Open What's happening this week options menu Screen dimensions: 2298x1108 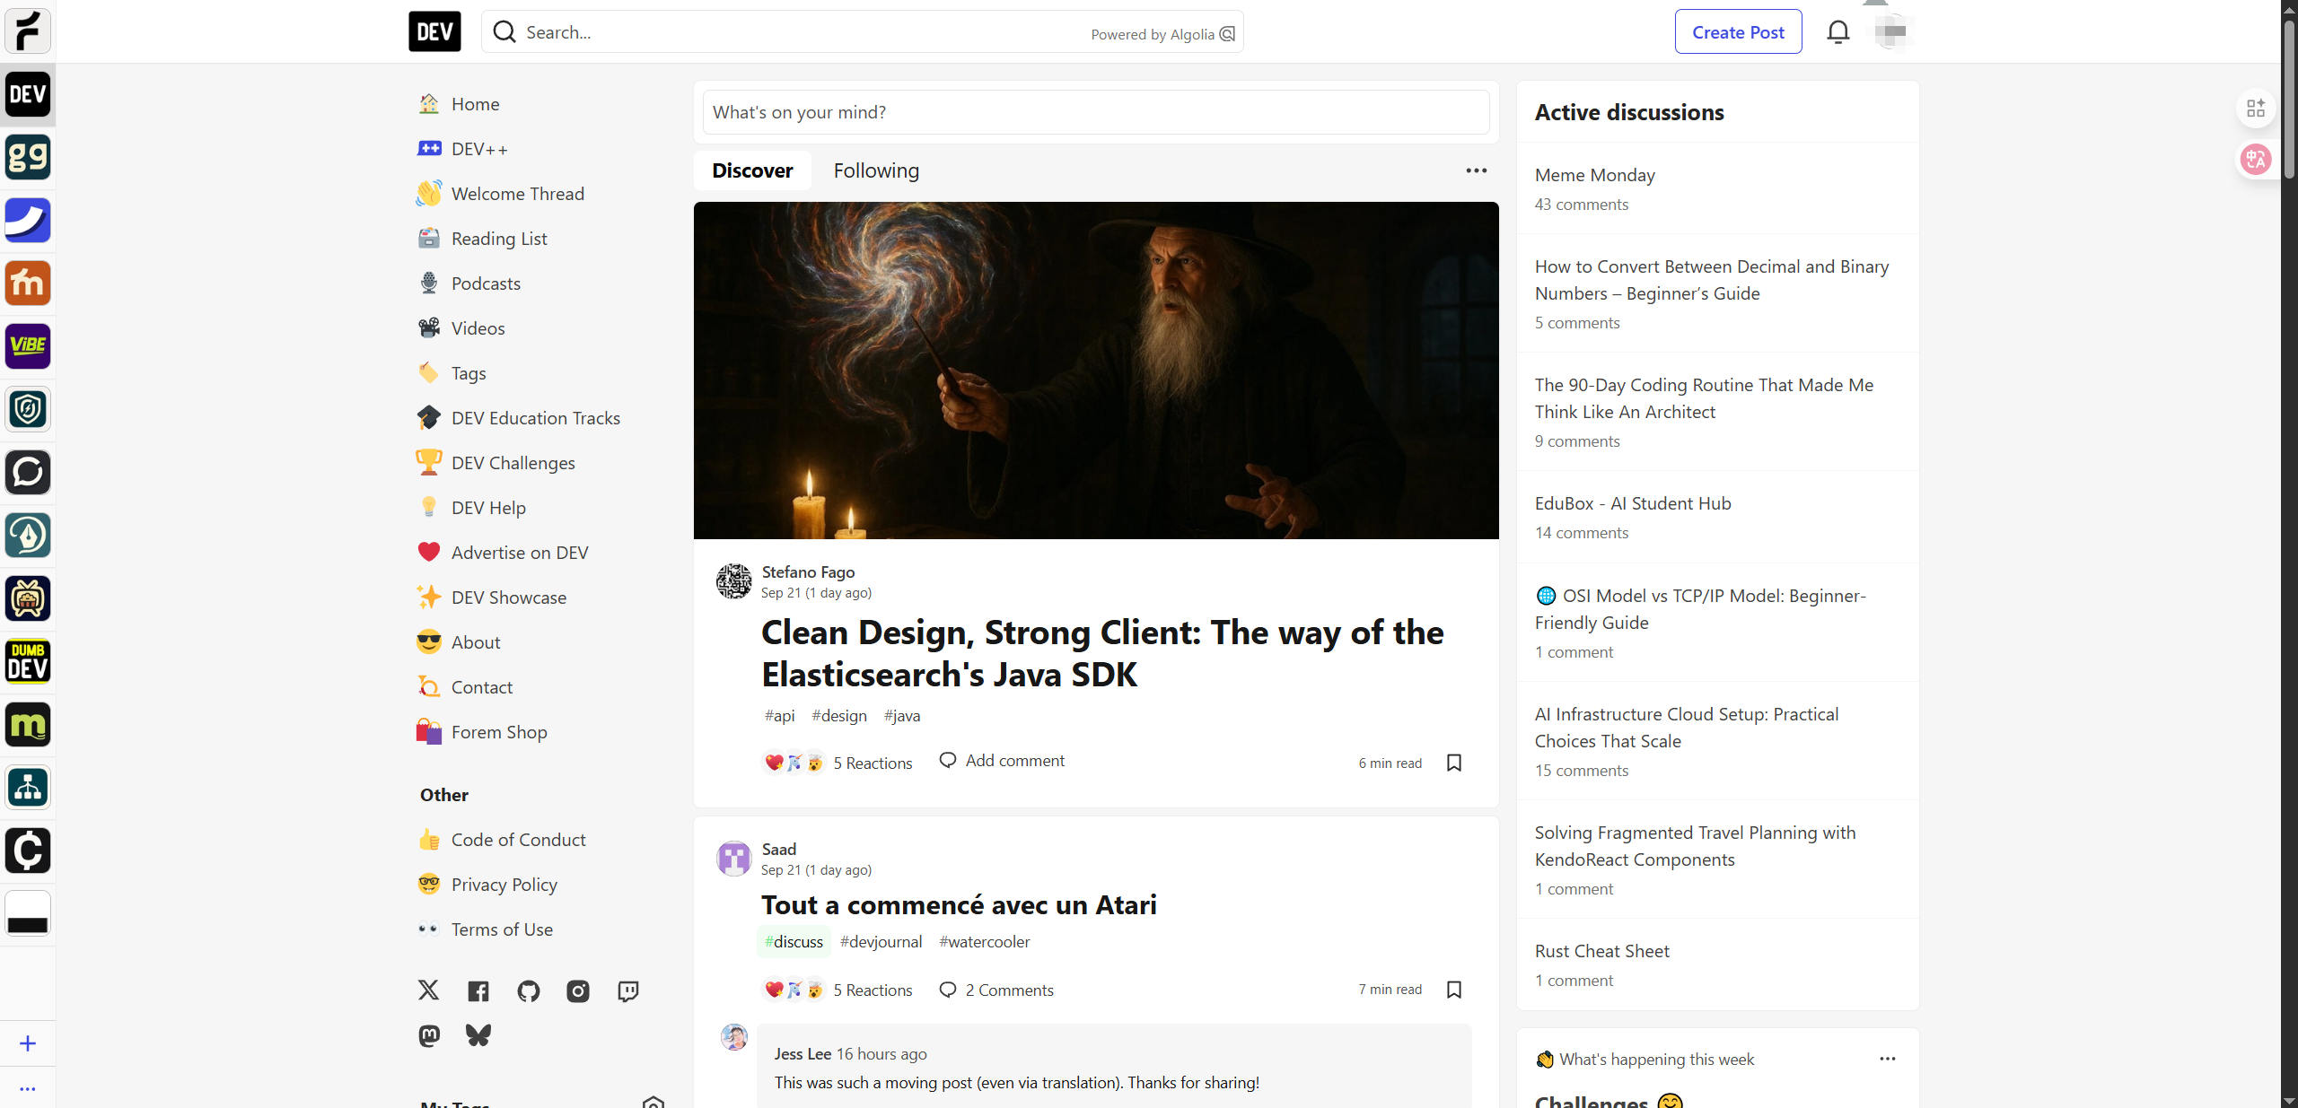click(1887, 1059)
